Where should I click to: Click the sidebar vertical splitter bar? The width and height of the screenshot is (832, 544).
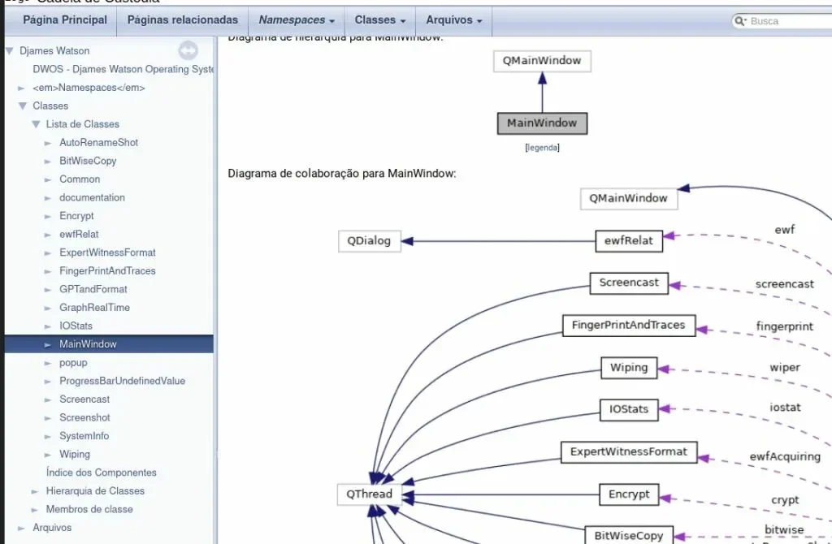(215, 290)
